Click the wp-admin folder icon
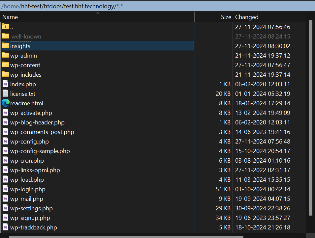Image resolution: width=315 pixels, height=238 pixels. (6, 55)
